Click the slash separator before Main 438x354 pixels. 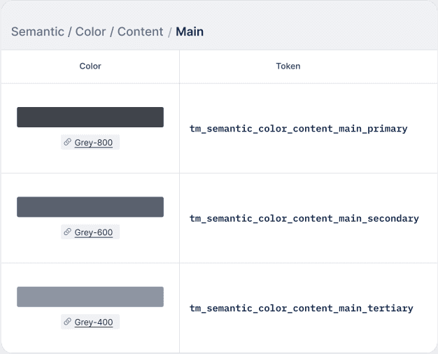[x=169, y=32]
